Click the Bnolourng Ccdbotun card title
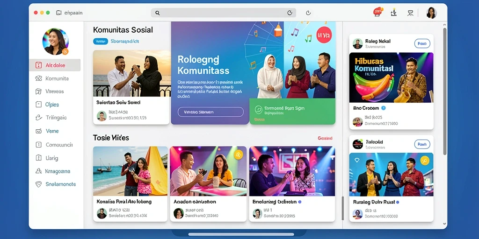This screenshot has height=239, width=479. tap(275, 202)
